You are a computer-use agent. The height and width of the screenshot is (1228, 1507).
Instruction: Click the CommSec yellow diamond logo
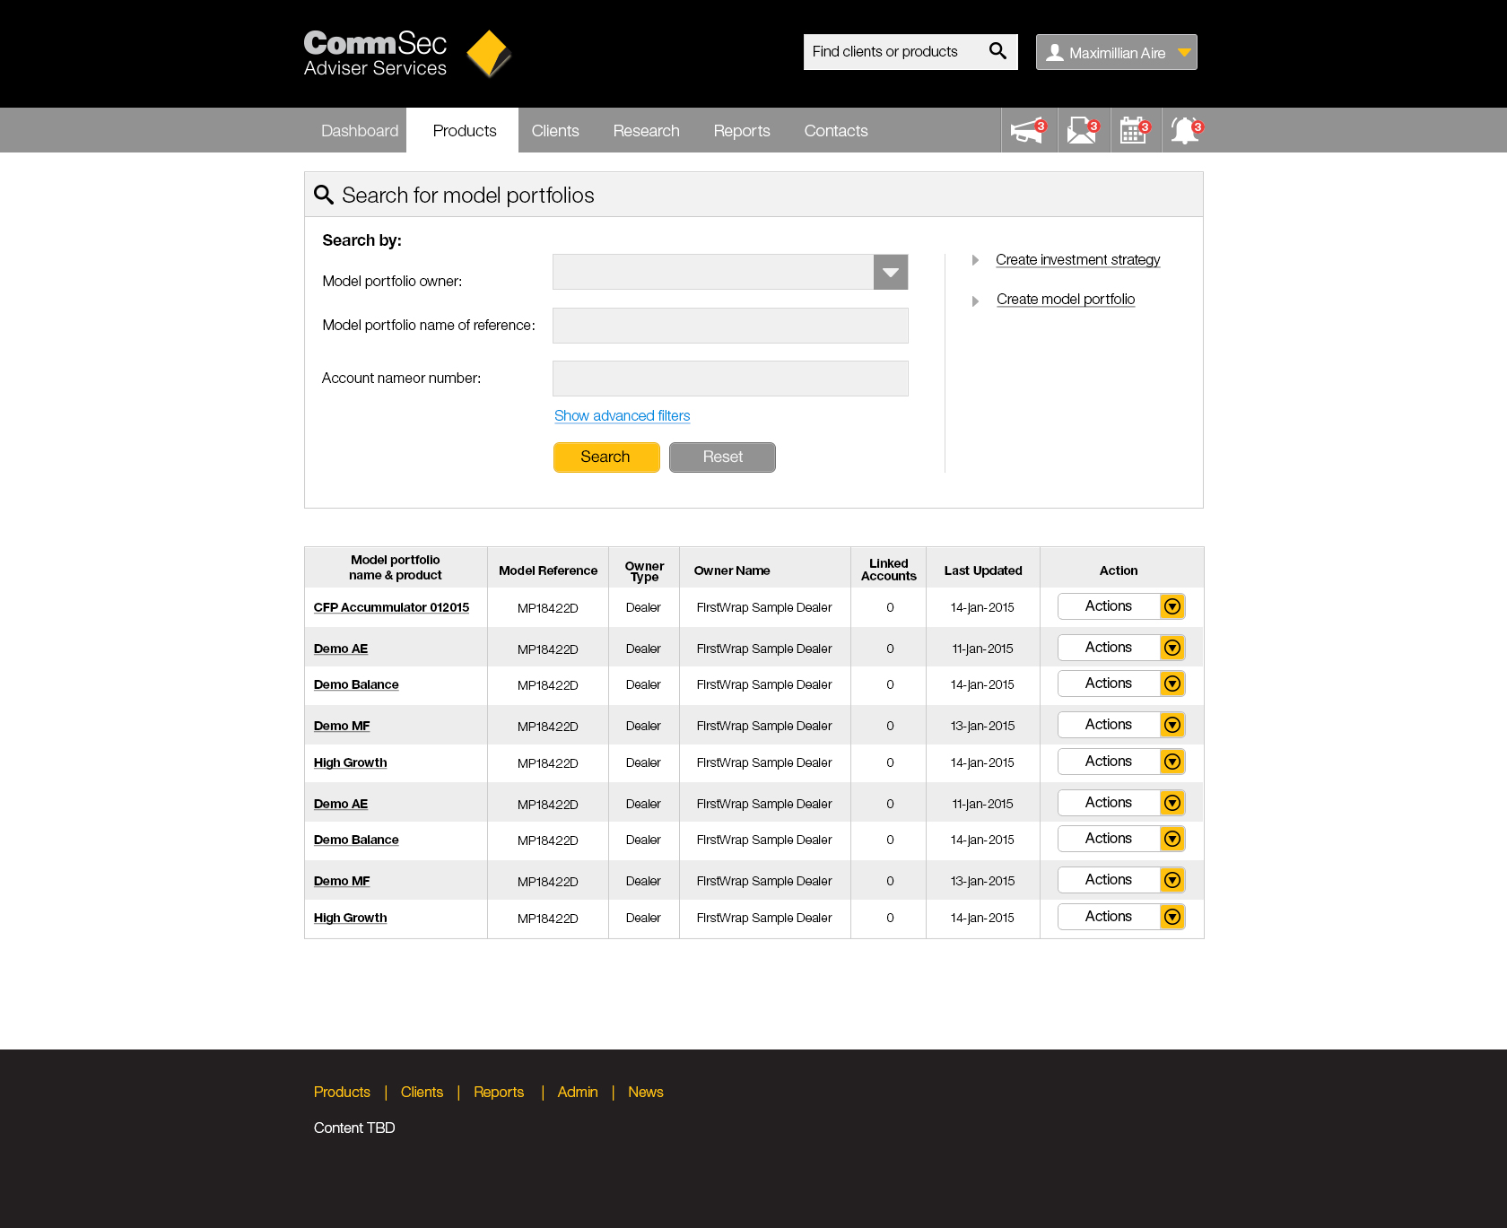[489, 54]
